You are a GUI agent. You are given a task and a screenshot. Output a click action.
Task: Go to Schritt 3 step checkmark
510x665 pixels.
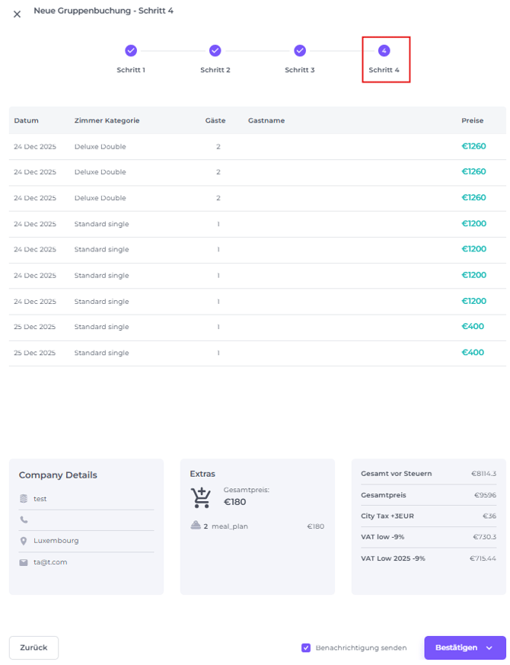pos(300,51)
